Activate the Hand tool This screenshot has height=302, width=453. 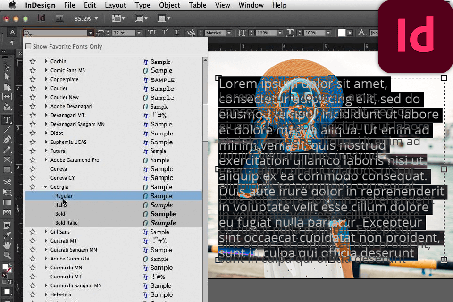(x=7, y=245)
